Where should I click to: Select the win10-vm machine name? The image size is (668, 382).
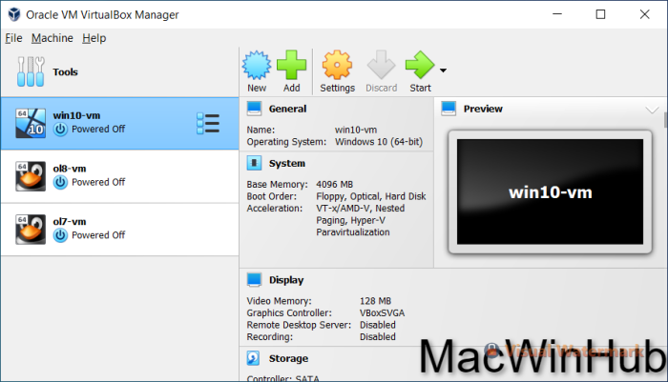pyautogui.click(x=76, y=115)
